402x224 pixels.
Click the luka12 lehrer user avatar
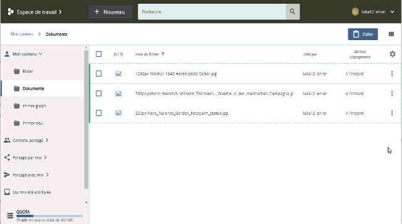coord(355,12)
